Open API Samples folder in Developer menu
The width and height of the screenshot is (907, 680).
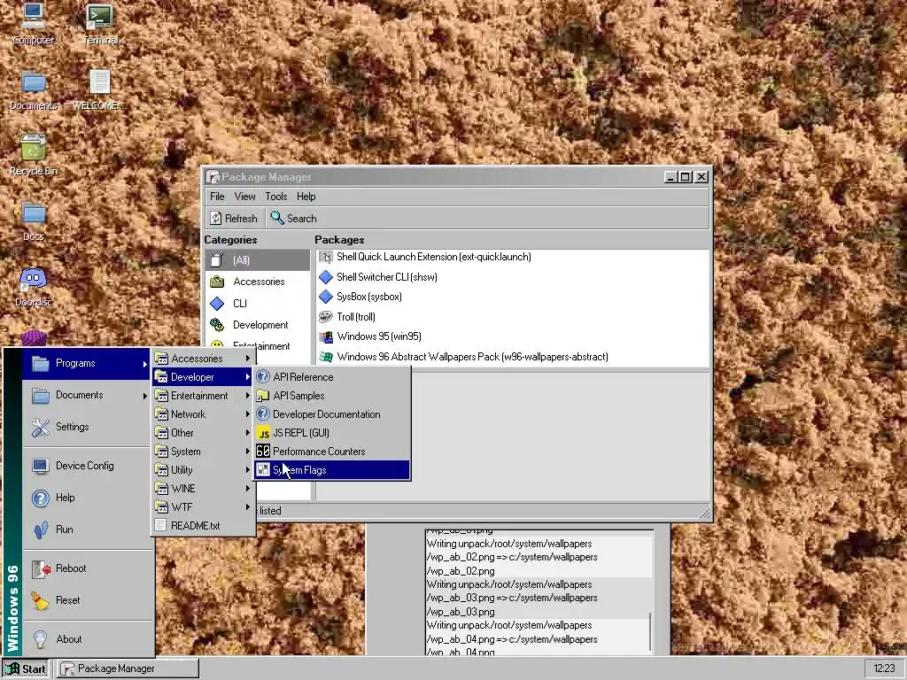click(x=332, y=396)
